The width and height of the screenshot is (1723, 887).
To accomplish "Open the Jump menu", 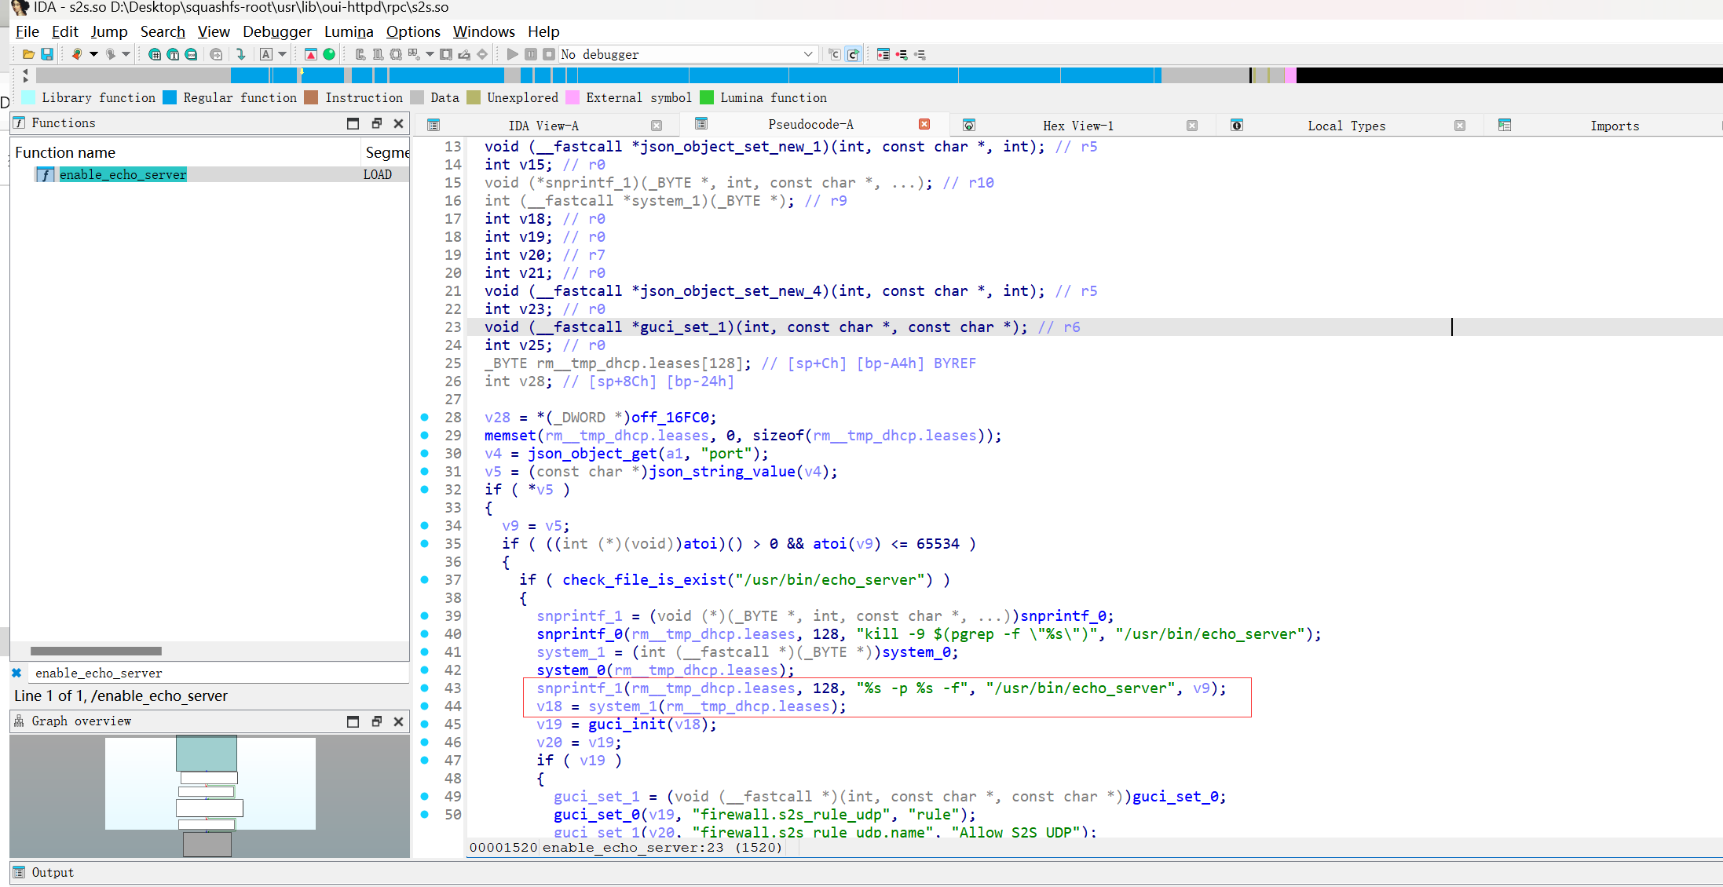I will 109,31.
